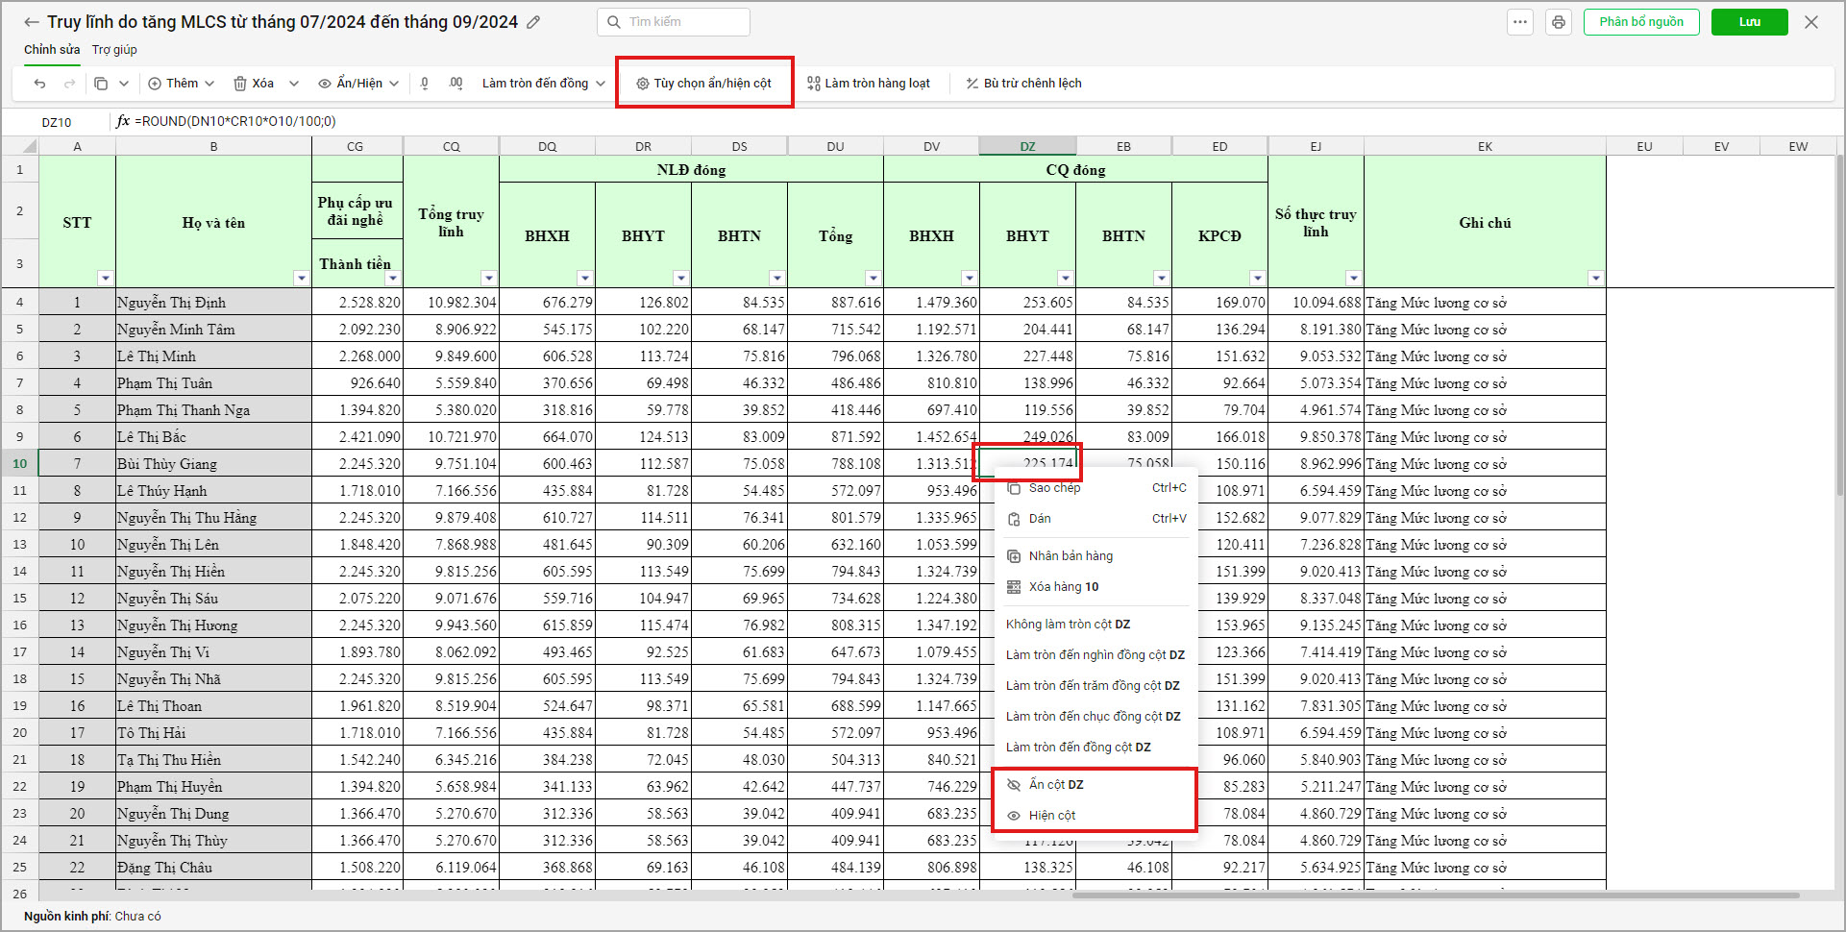Print the sheet using the printer icon
This screenshot has height=932, width=1846.
tap(1559, 22)
